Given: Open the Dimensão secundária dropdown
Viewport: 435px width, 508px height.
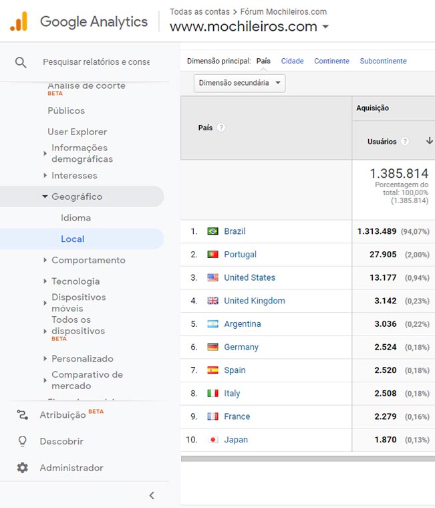Looking at the screenshot, I should click(239, 83).
